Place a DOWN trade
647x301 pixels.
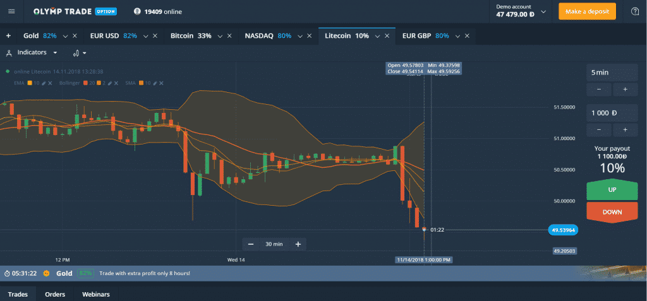coord(612,213)
